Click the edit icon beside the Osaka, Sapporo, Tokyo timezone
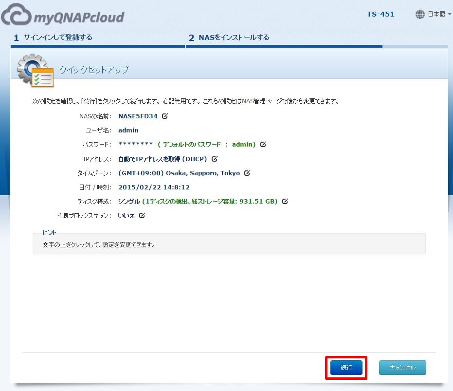Screen dimensions: 453x391 point(247,173)
